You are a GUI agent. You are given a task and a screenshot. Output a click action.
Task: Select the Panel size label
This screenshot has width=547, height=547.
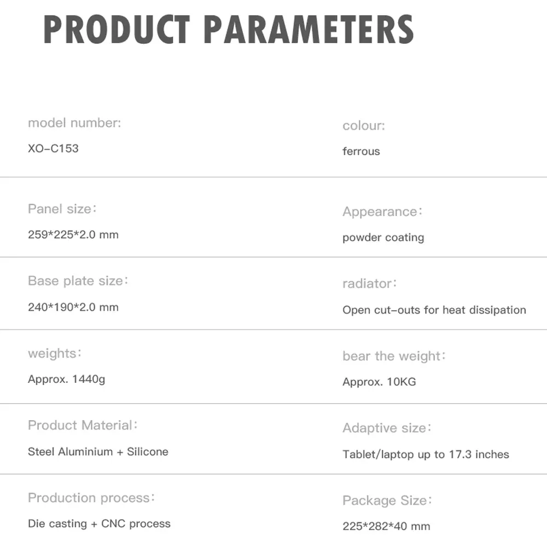click(x=62, y=208)
